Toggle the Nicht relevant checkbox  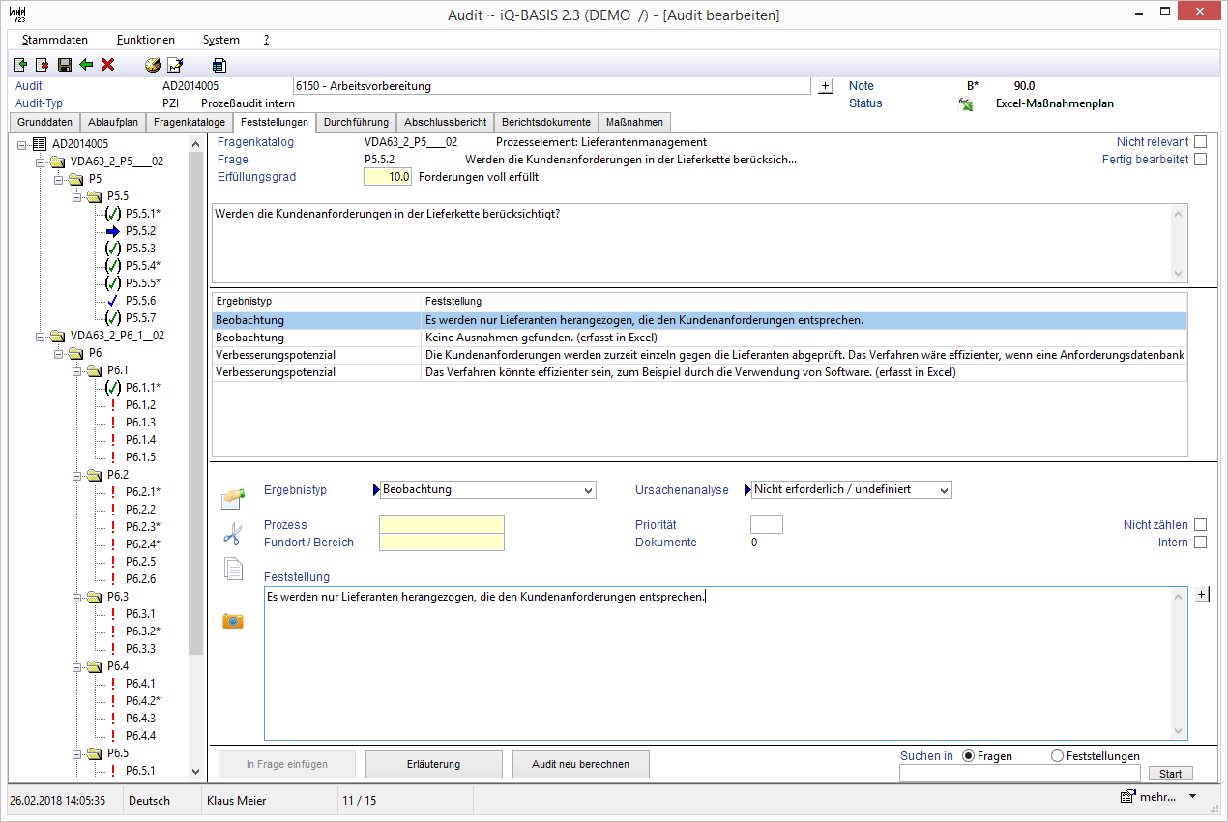coord(1201,142)
